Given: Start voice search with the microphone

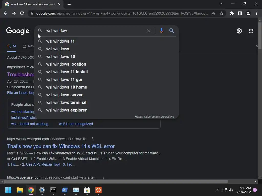Looking at the screenshot, I should [161, 31].
